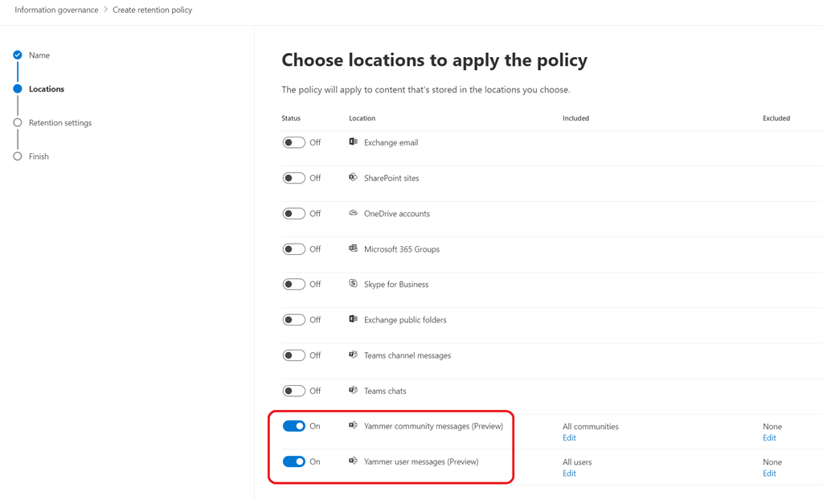Go to the Name step

[x=39, y=55]
